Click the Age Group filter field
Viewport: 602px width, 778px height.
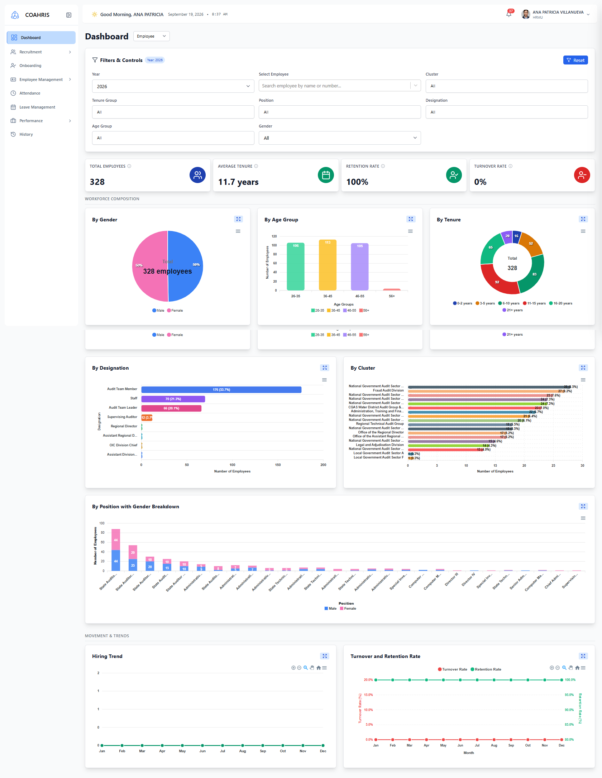pyautogui.click(x=173, y=138)
